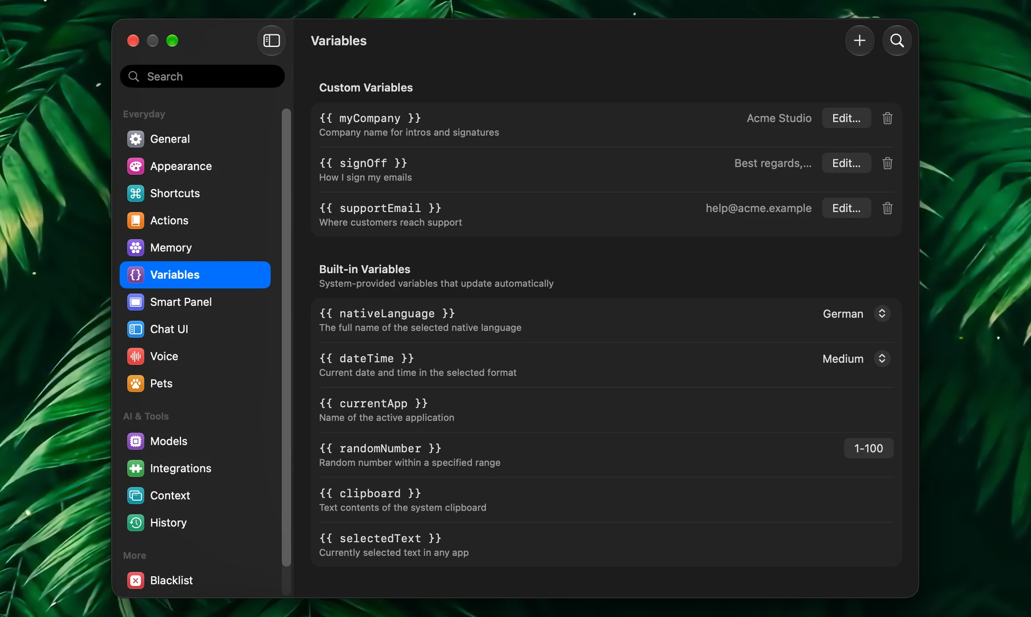Click the Blacklist red icon
The width and height of the screenshot is (1031, 617).
tap(136, 580)
